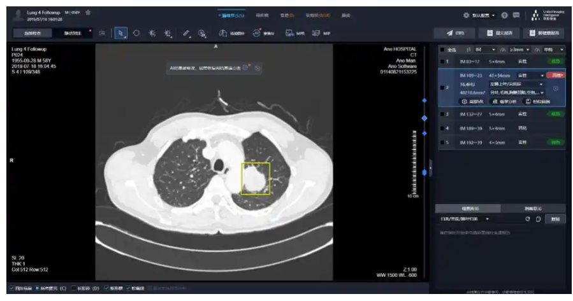573x301 pixels.
Task: Open nodule 2 density type dropdown
Action: 530,76
